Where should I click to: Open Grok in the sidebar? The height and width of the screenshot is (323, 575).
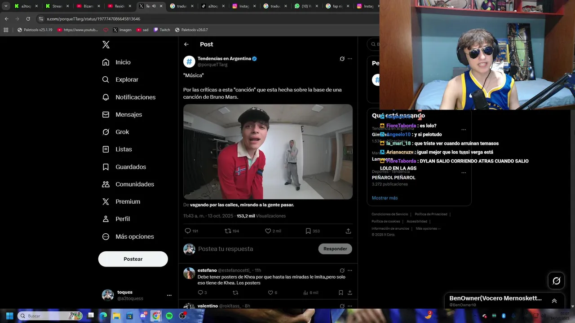(x=115, y=132)
